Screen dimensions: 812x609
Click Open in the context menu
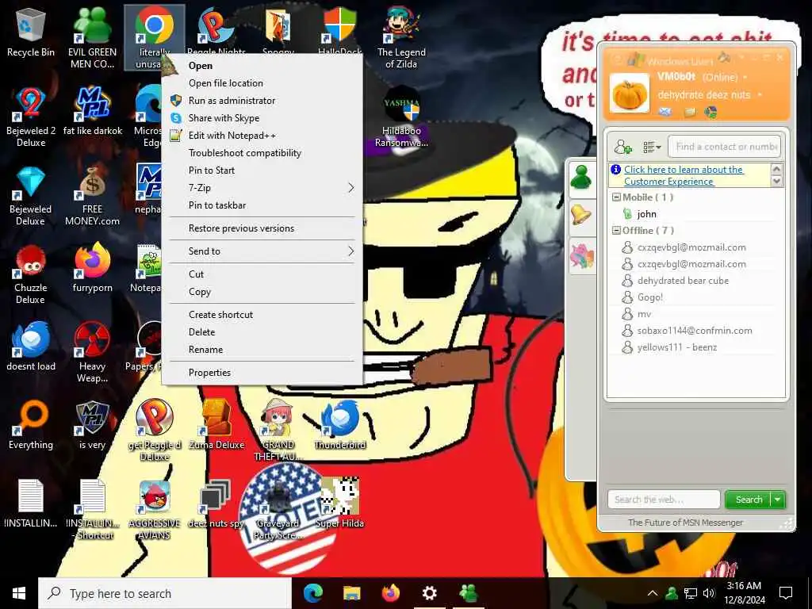click(x=201, y=66)
